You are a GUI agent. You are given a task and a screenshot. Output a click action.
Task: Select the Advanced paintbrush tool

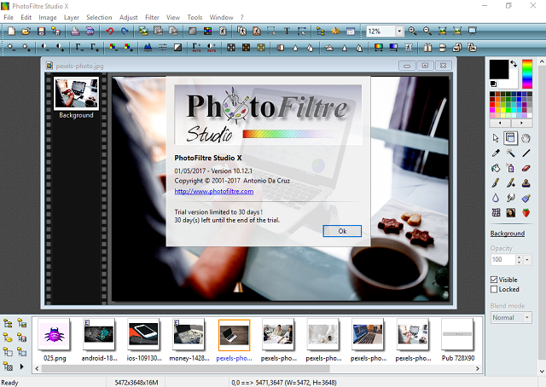point(510,182)
